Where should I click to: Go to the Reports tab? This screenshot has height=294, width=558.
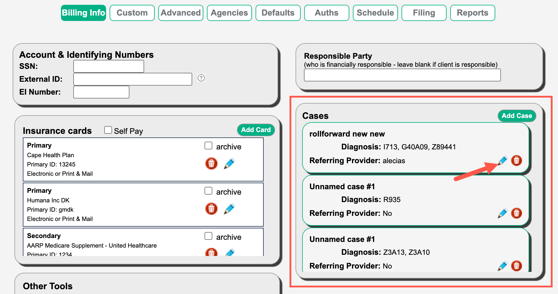472,13
